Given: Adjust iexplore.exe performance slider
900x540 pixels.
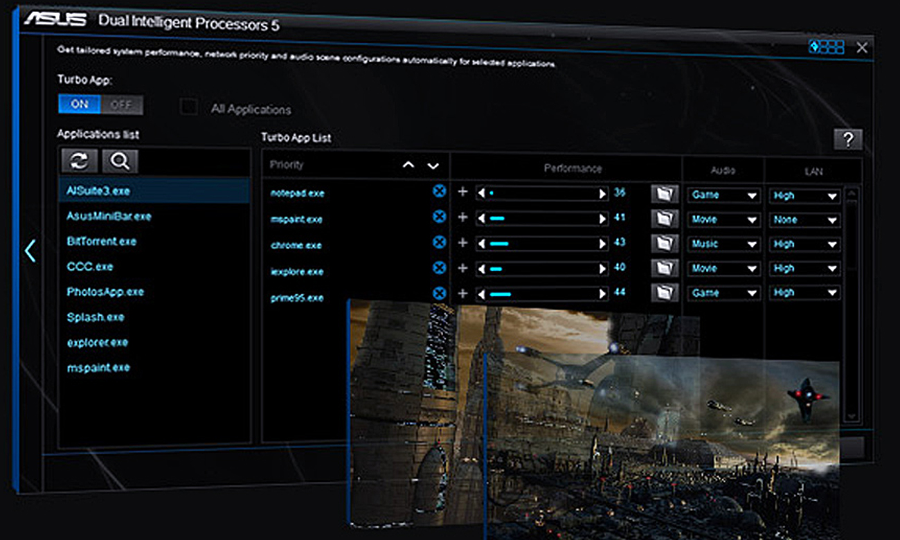Looking at the screenshot, I should [x=541, y=269].
